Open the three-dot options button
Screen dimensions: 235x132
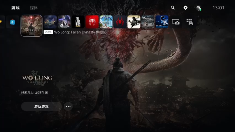click(68, 106)
